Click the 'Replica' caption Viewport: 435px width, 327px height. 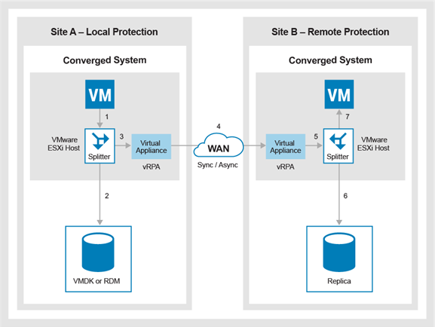(339, 281)
